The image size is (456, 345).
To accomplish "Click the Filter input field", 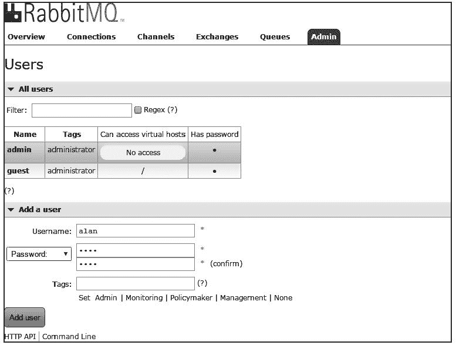I will (x=82, y=110).
